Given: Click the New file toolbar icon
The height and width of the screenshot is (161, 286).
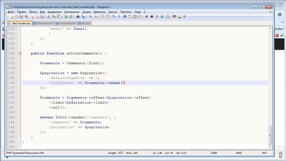Looking at the screenshot, I should point(11,17).
